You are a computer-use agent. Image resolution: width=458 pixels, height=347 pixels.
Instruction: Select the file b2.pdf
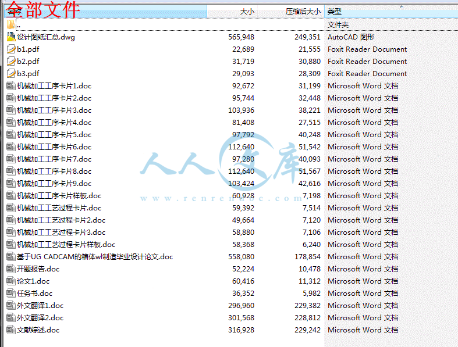[28, 62]
